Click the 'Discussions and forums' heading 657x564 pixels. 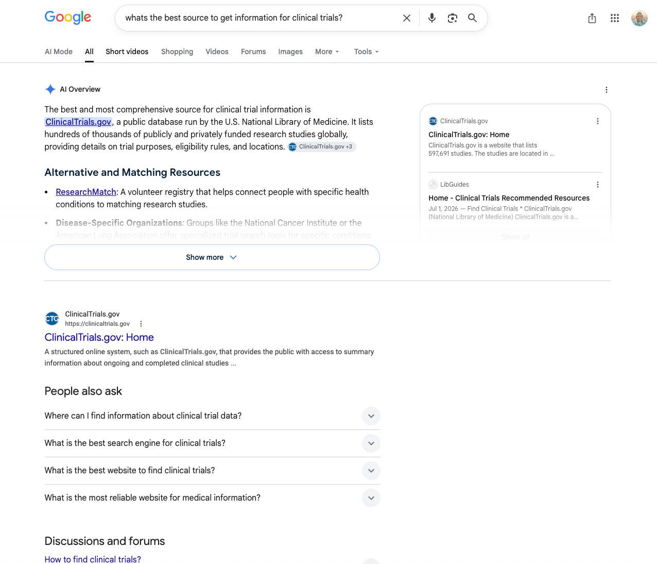click(x=105, y=541)
